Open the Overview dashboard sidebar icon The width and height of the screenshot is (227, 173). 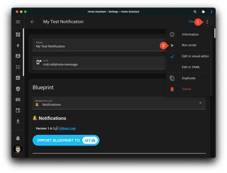pyautogui.click(x=18, y=34)
